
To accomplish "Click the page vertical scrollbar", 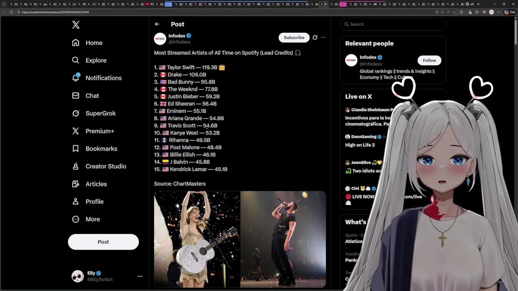I will pos(516,32).
